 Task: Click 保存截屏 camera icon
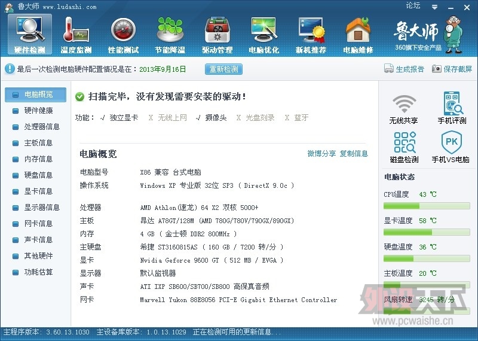click(437, 69)
